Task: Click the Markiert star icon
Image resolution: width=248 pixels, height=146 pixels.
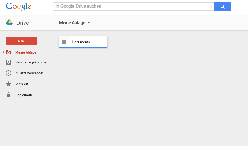Action: 8,84
